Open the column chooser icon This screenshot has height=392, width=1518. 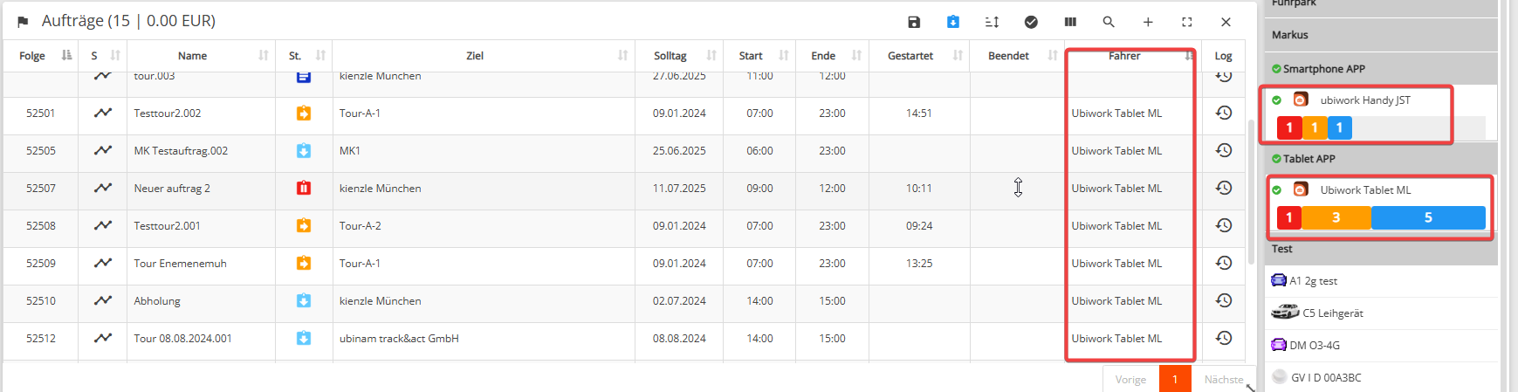(1070, 22)
